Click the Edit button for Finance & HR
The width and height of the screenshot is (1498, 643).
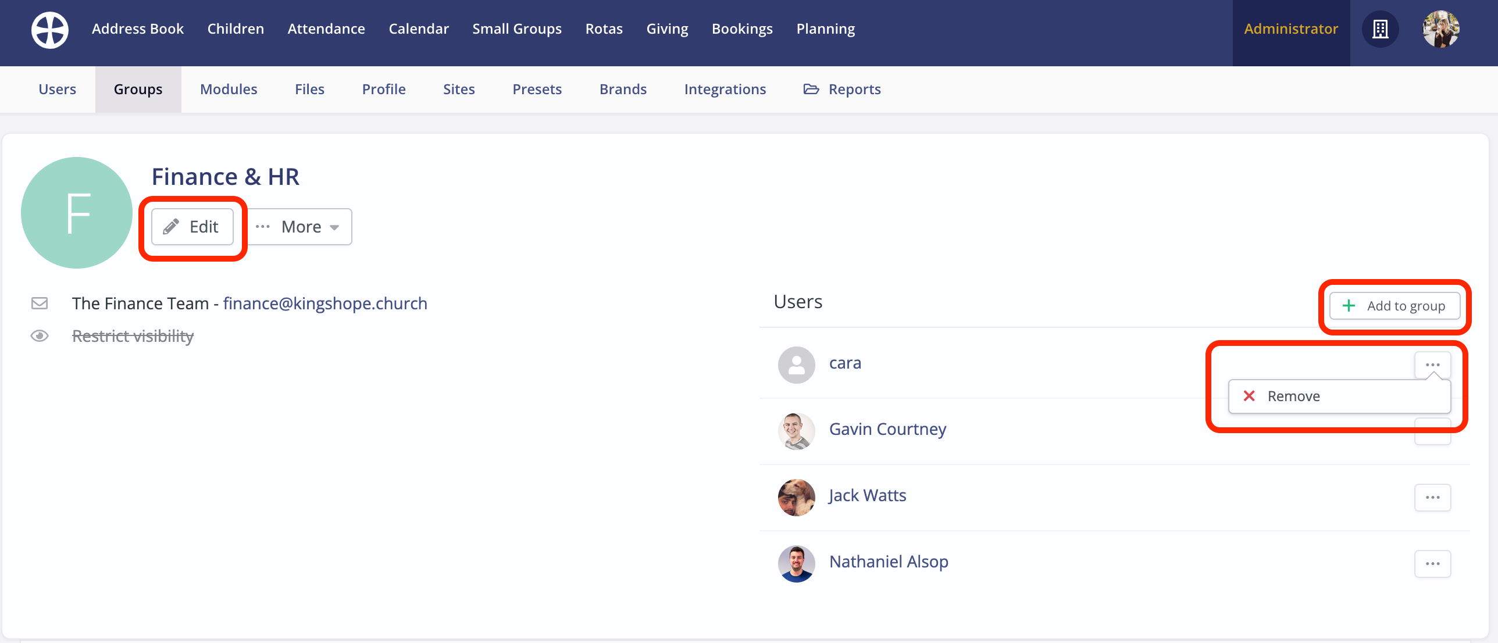(192, 227)
